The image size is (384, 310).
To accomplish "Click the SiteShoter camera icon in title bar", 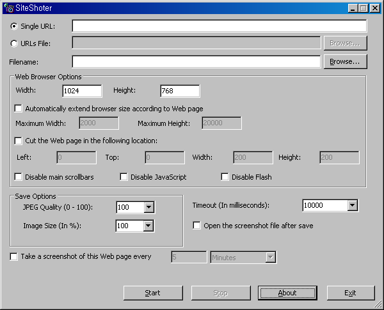I will tap(9, 8).
